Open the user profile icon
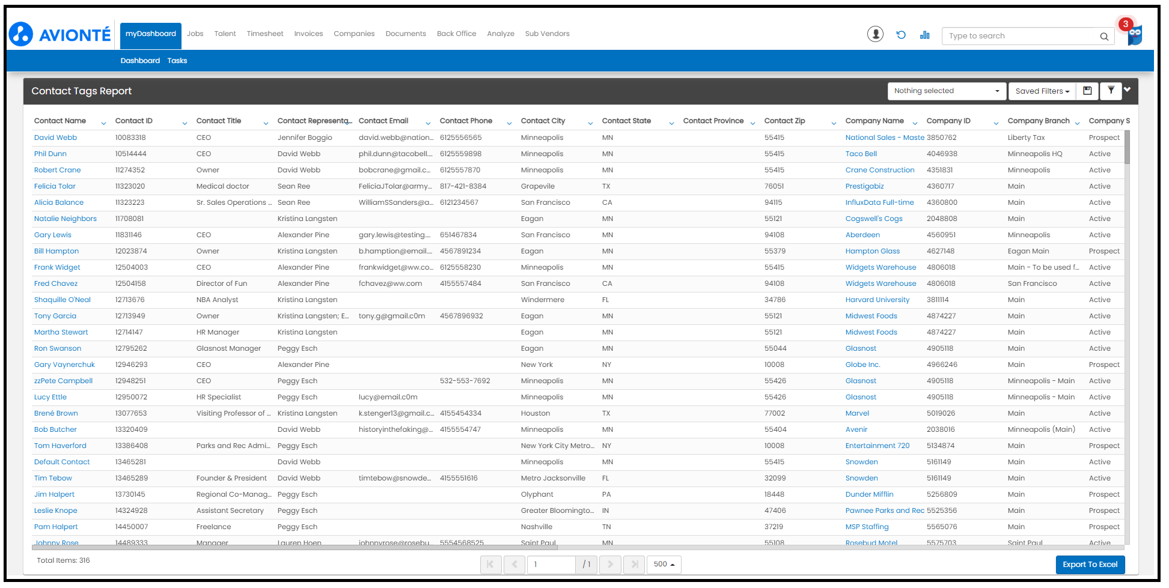Image resolution: width=1169 pixels, height=588 pixels. 875,34
